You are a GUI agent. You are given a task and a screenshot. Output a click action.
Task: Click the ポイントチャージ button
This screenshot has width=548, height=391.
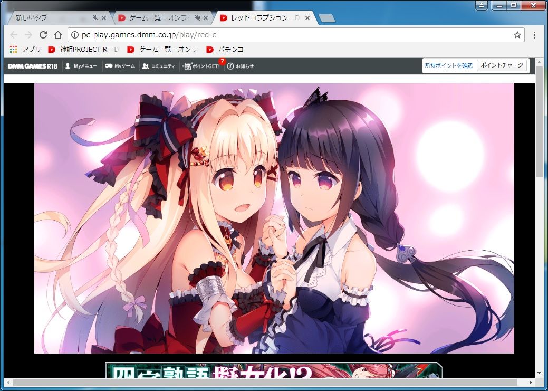pos(502,65)
